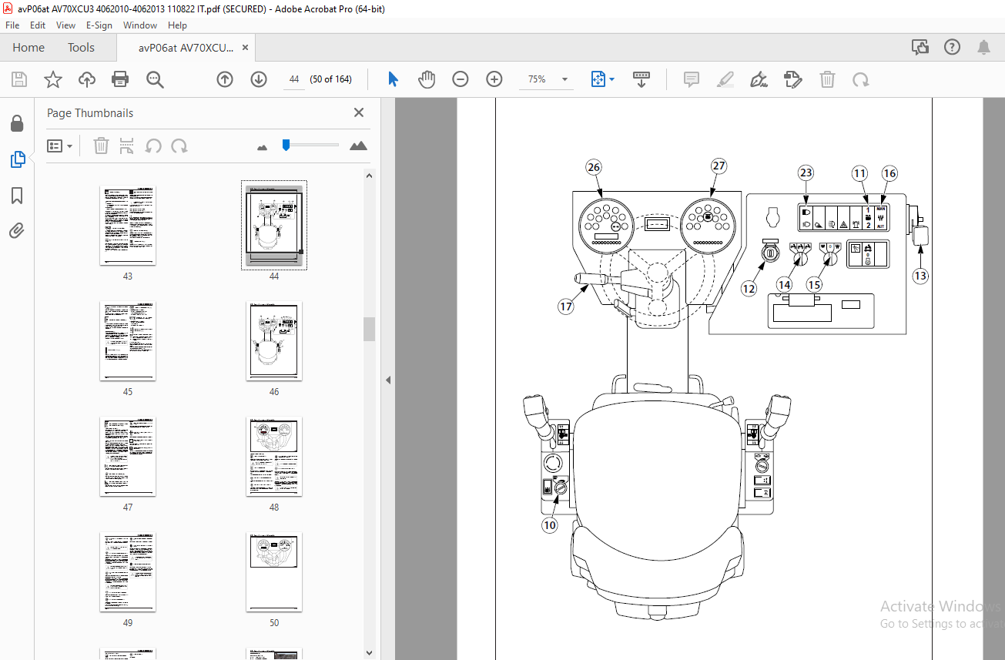1005x660 pixels.
Task: Go to previous page arrow
Action: coord(225,79)
